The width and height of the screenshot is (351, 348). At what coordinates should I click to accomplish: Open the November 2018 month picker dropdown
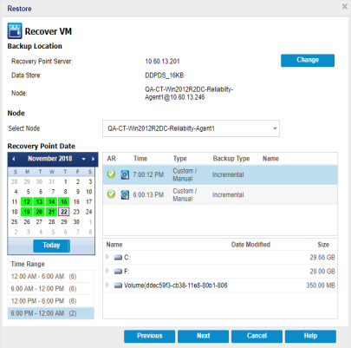[x=83, y=159]
